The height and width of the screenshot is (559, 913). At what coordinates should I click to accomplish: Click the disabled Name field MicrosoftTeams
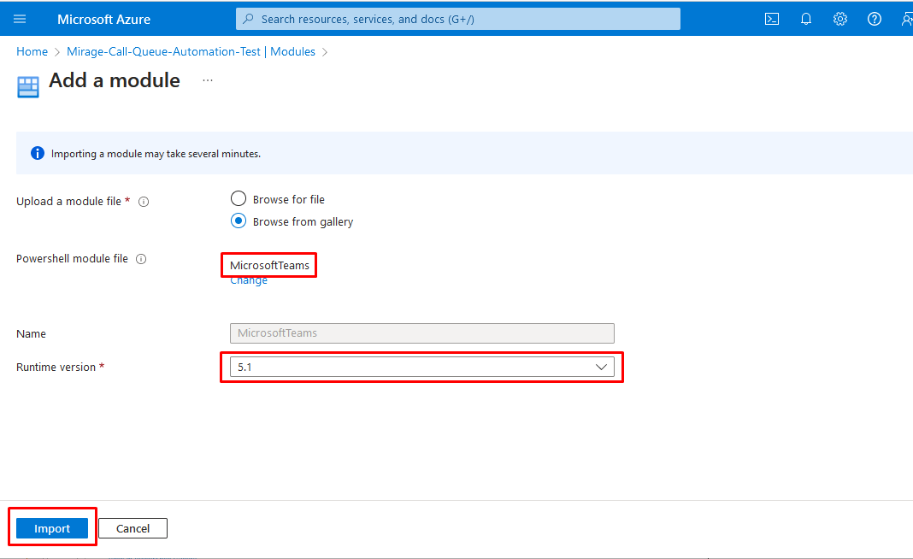[x=422, y=333]
